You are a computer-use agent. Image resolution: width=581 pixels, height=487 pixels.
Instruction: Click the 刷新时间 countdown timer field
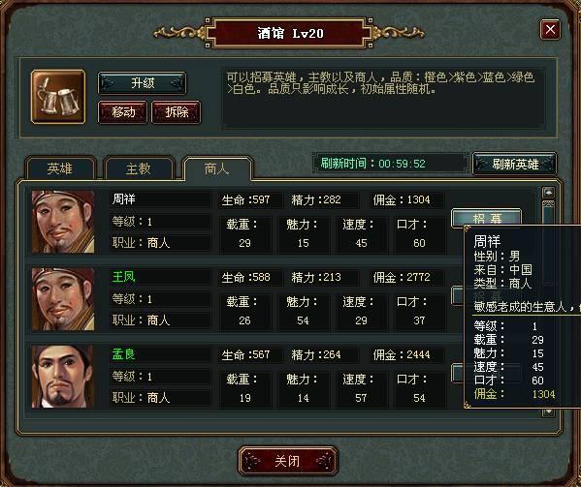(391, 164)
